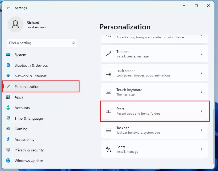Maximize the Settings window
Screen dimensions: 218x171
click(x=196, y=6)
